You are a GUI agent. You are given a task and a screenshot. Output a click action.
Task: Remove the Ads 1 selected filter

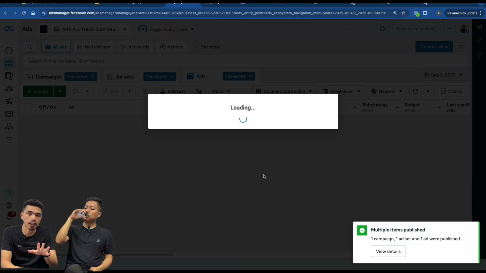pyautogui.click(x=251, y=76)
